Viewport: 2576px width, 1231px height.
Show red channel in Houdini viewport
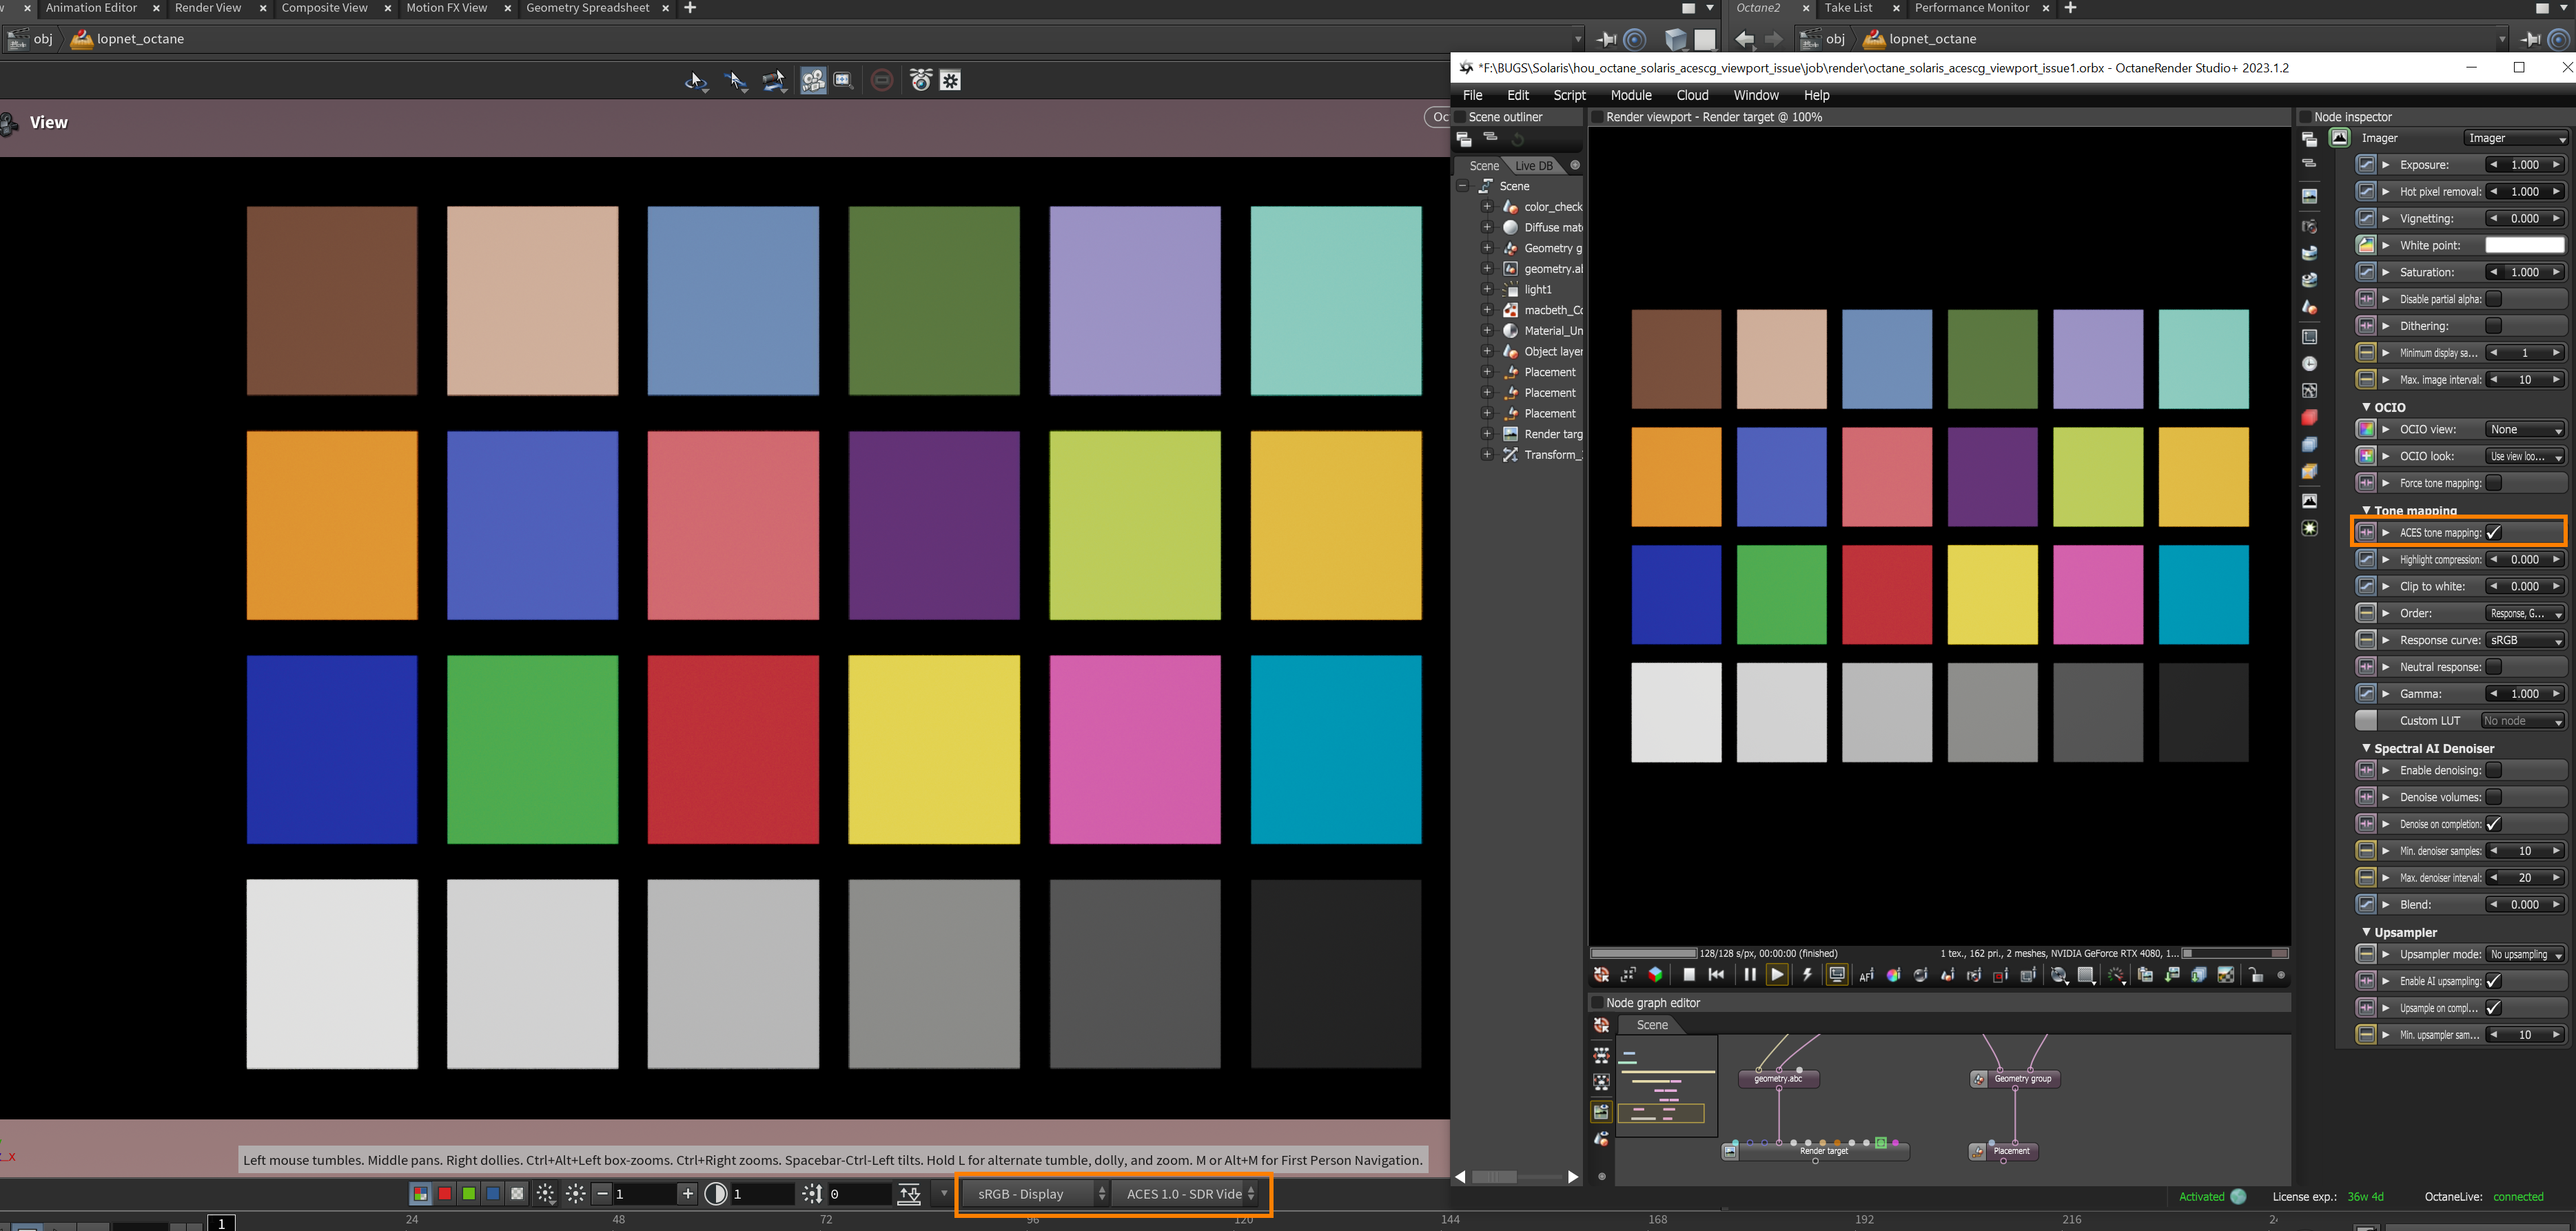click(445, 1194)
